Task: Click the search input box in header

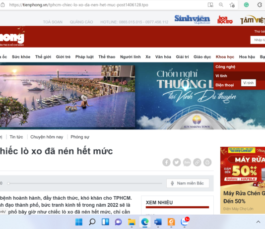Action: 258,40
